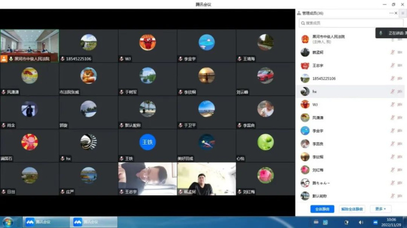Click 全体静音 mute-all button
The height and width of the screenshot is (228, 407).
(x=322, y=209)
